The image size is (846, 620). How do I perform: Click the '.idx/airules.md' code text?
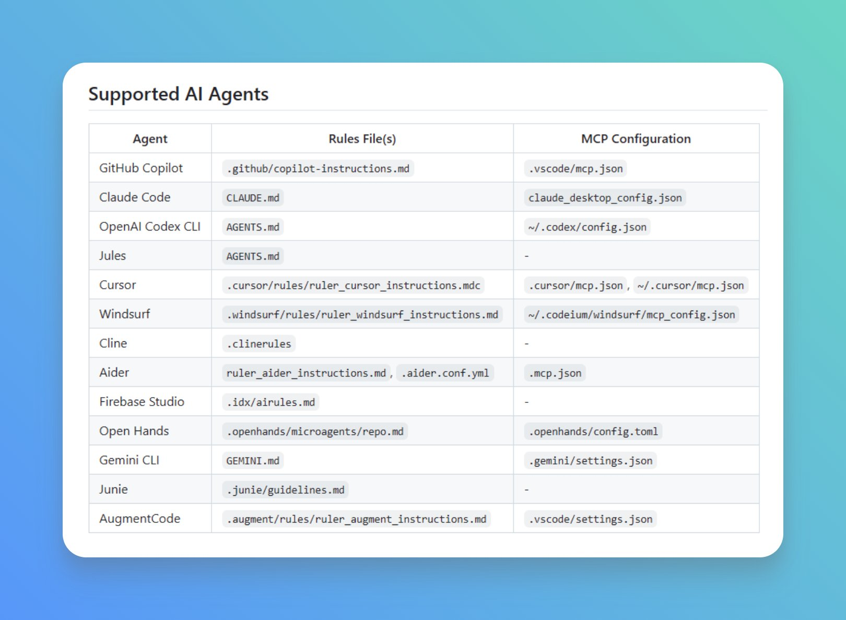click(271, 402)
